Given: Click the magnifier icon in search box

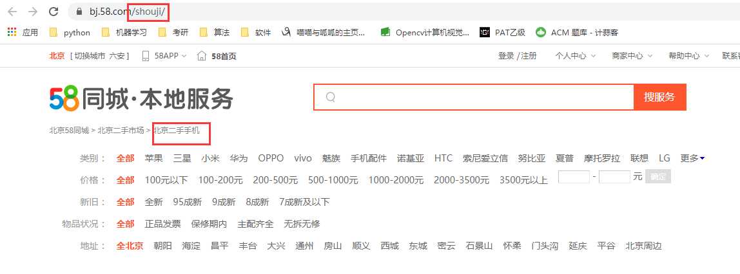Looking at the screenshot, I should click(x=330, y=97).
